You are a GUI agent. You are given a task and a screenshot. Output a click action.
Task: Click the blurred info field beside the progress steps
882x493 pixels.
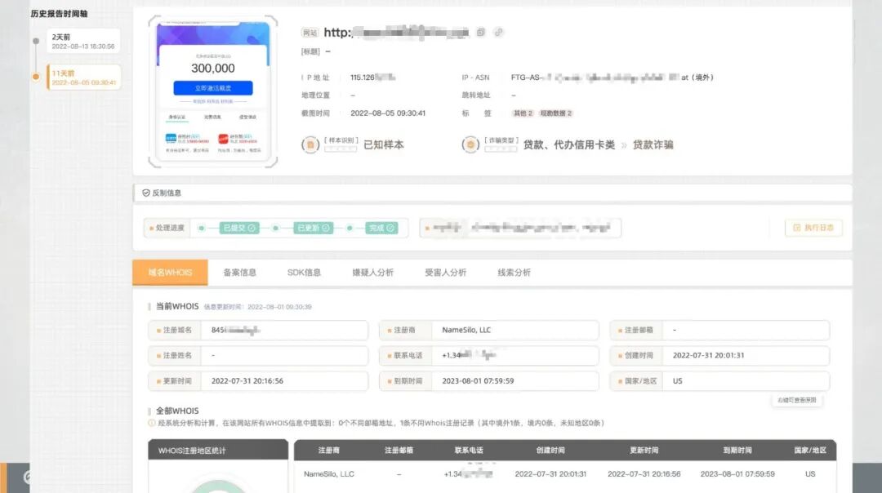pyautogui.click(x=520, y=228)
